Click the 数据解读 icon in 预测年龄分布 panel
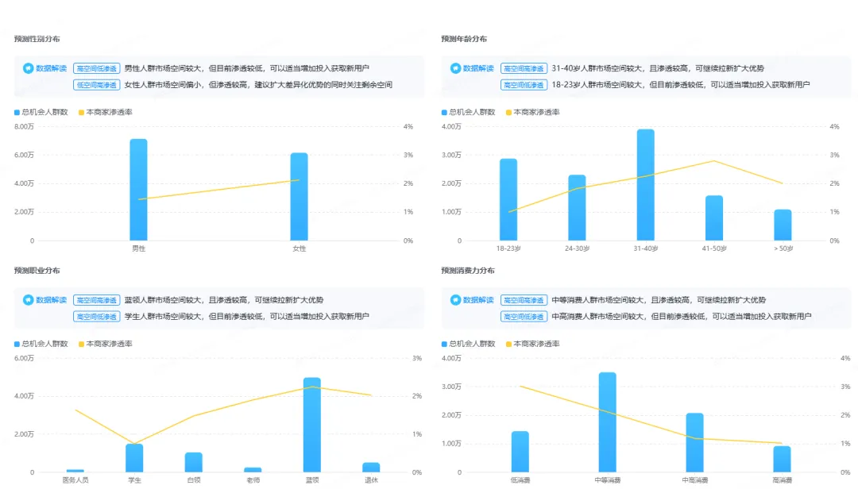 (x=455, y=68)
